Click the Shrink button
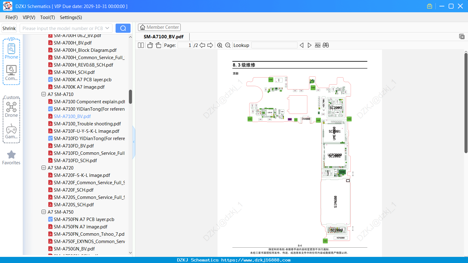 click(9, 28)
